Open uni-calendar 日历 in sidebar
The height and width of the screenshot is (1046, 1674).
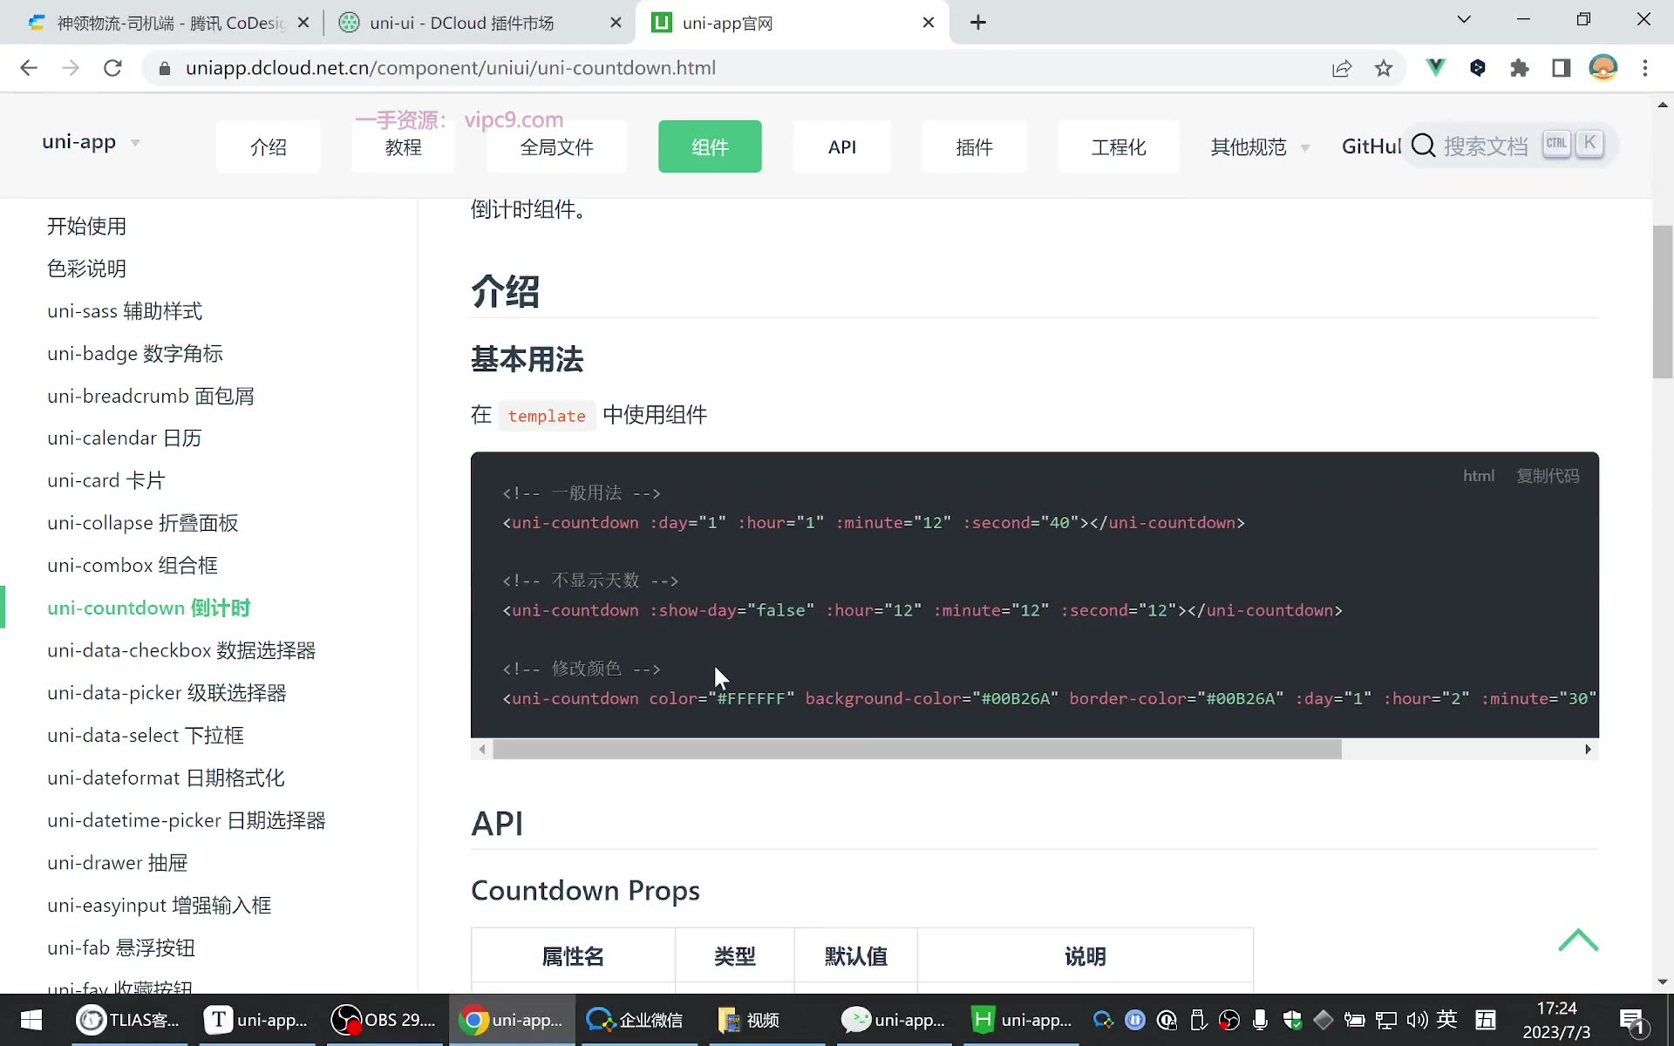tap(124, 438)
